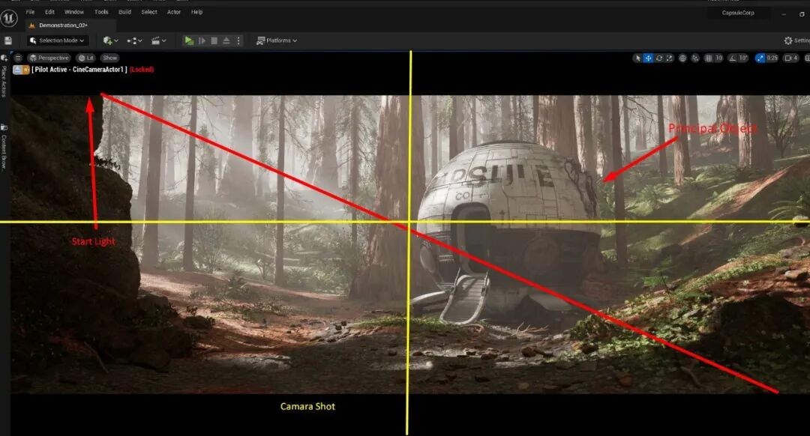The image size is (810, 436).
Task: Click the Unreal Engine logo icon
Action: pos(9,19)
